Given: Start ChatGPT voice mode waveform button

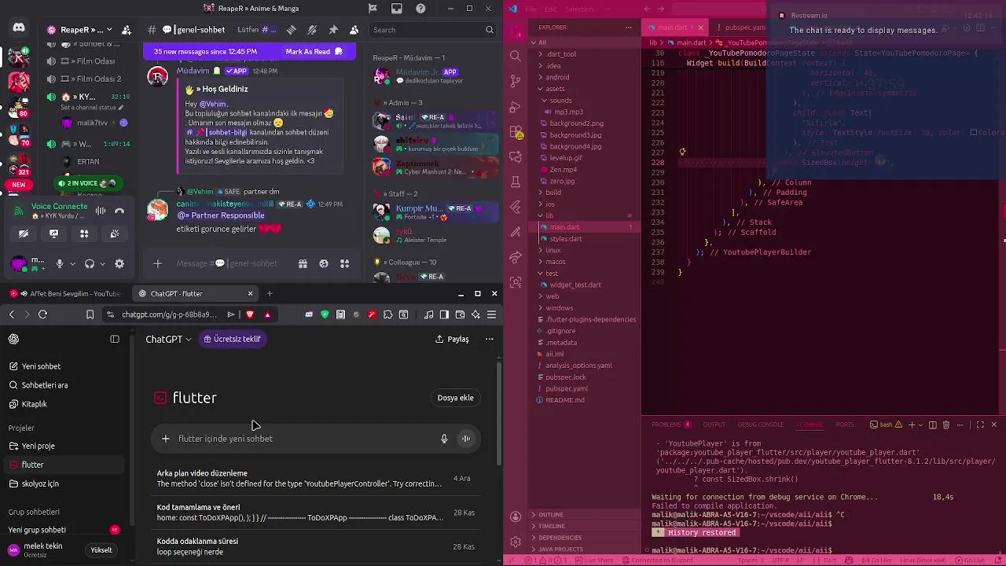Looking at the screenshot, I should 466,439.
